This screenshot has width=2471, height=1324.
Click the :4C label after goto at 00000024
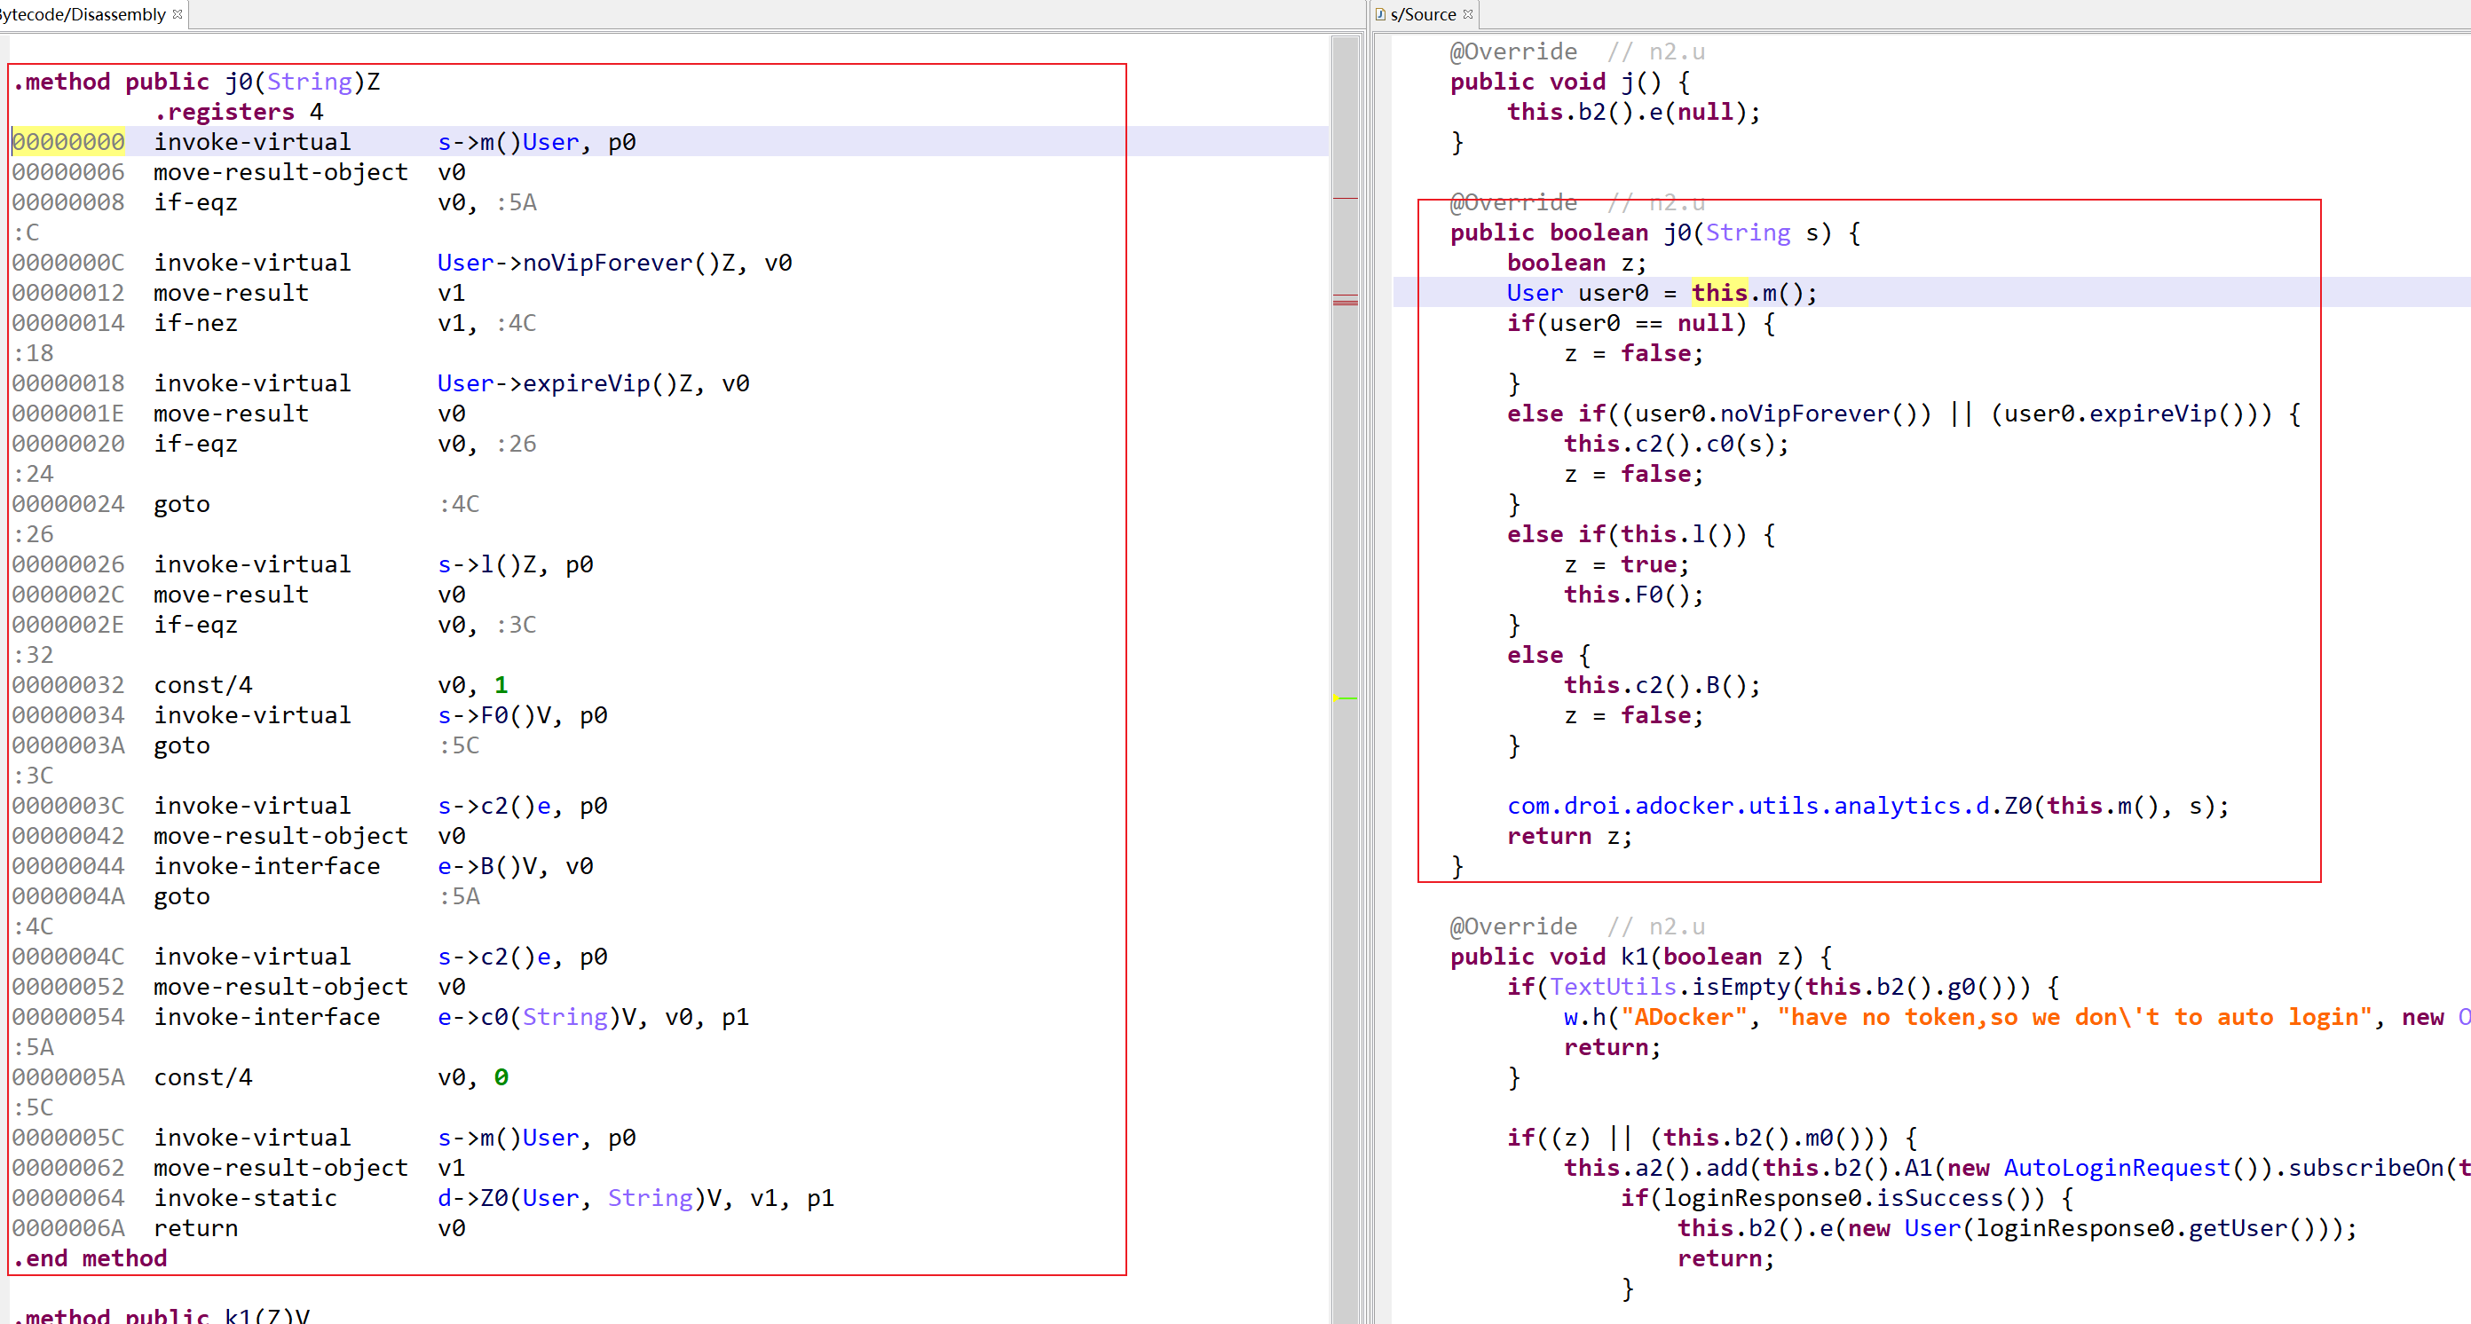pos(459,504)
